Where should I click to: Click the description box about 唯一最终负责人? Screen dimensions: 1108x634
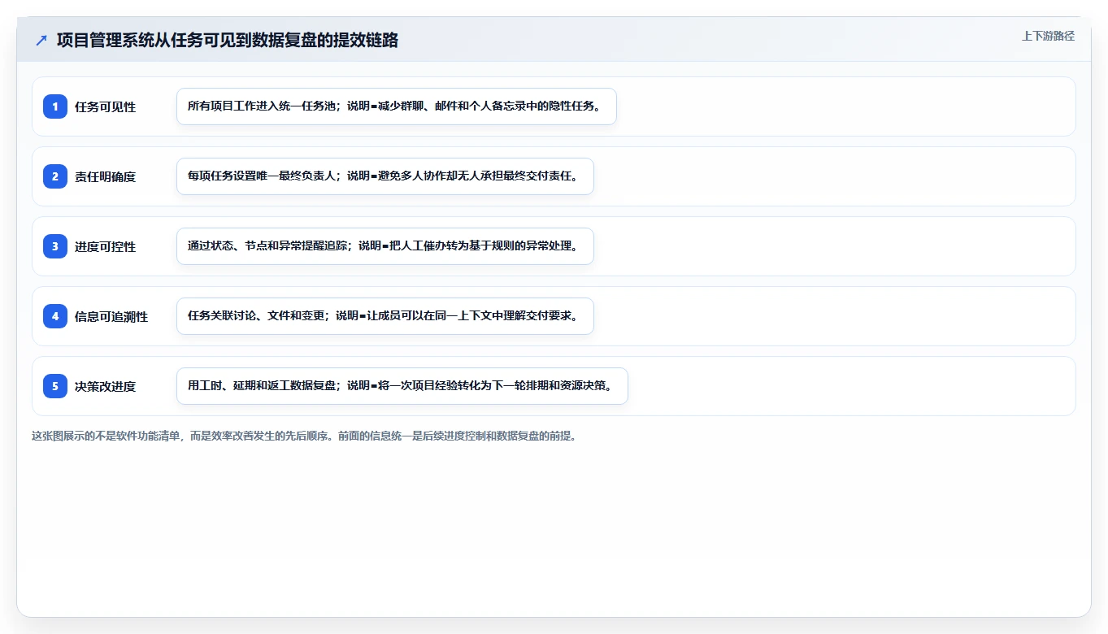point(385,176)
